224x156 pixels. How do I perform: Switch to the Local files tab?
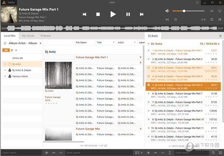[10, 36]
